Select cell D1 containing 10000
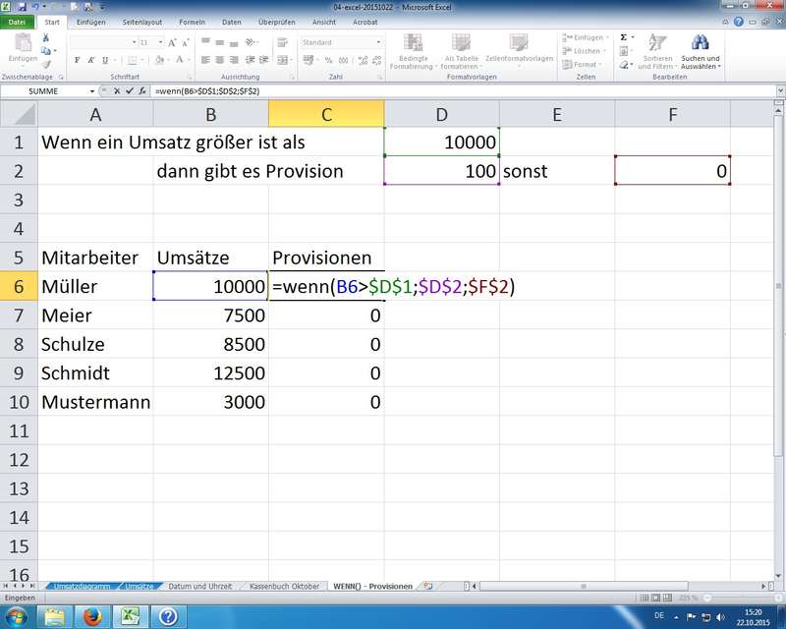Screen dimensions: 786x629 coord(441,142)
